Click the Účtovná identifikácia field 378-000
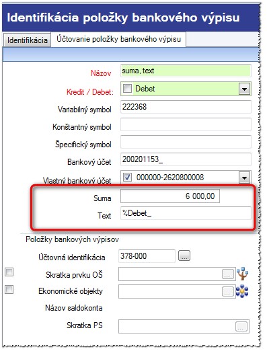The width and height of the screenshot is (267, 353). (x=147, y=256)
